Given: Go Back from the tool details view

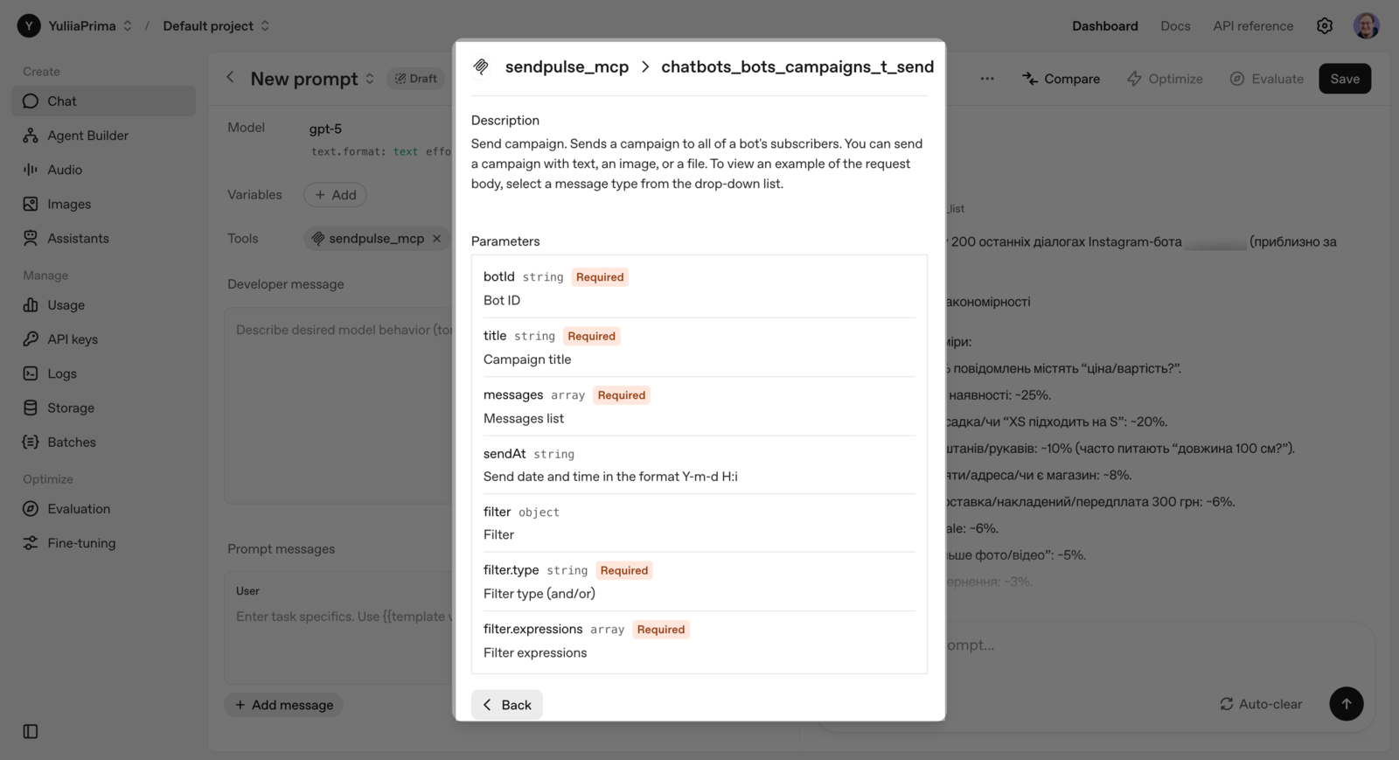Looking at the screenshot, I should [506, 704].
